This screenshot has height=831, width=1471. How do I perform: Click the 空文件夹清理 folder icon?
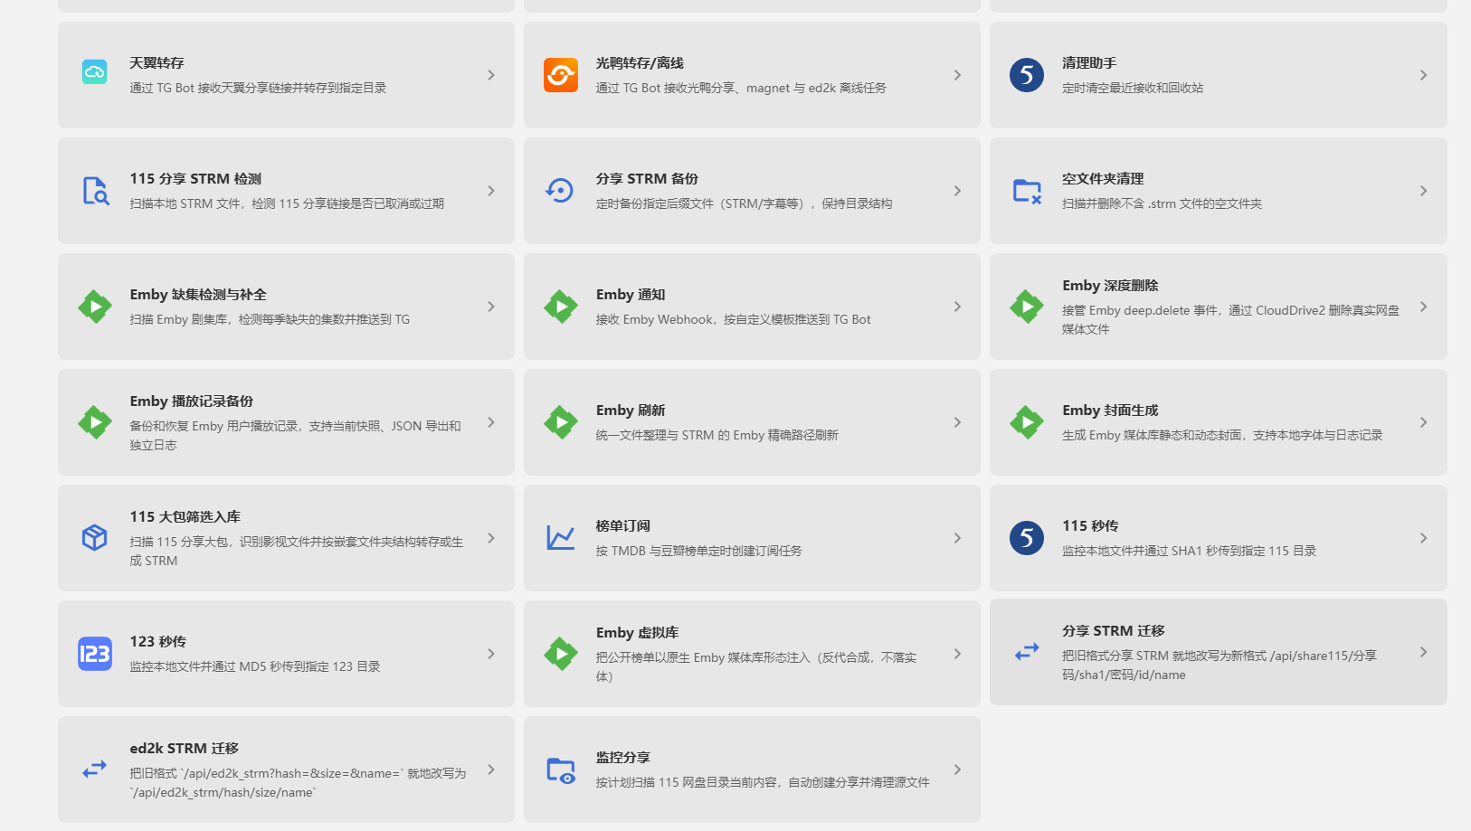click(x=1027, y=191)
